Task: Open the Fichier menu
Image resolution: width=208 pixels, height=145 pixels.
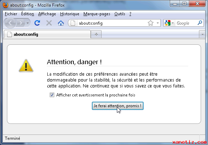Action: pyautogui.click(x=11, y=14)
